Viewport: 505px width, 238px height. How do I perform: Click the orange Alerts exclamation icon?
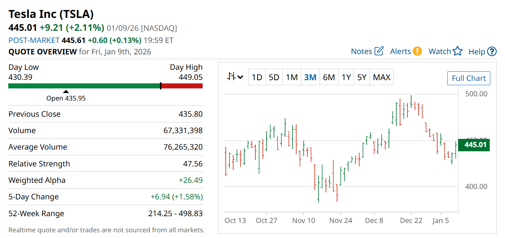point(417,51)
